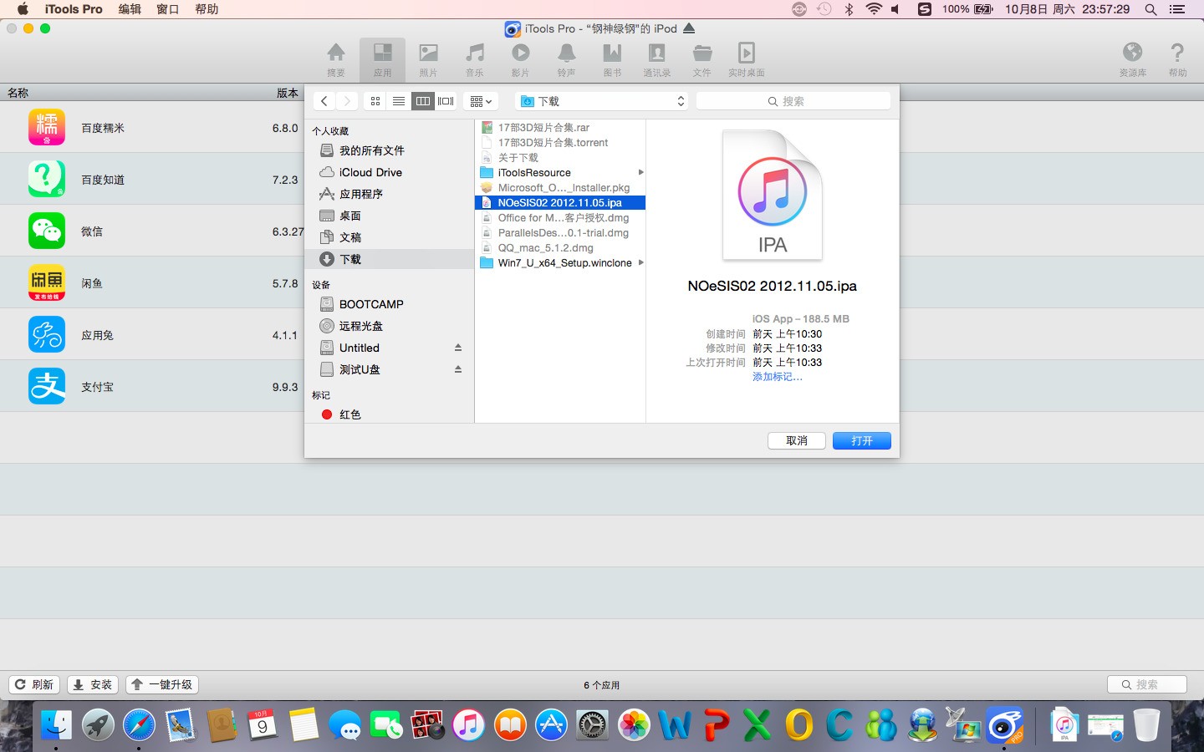Click the 百度糯米 app icon
This screenshot has height=752, width=1204.
pyautogui.click(x=47, y=128)
